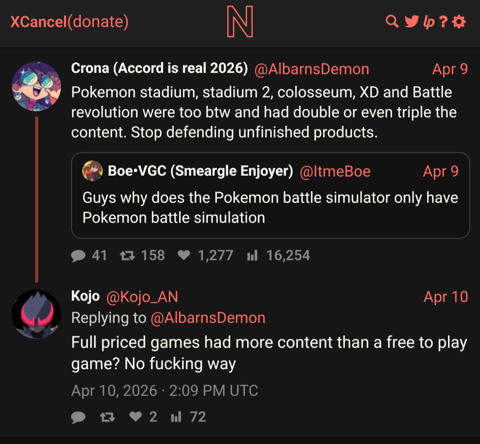Click the heart icon showing 1,277 likes
480x444 pixels.
pyautogui.click(x=184, y=255)
